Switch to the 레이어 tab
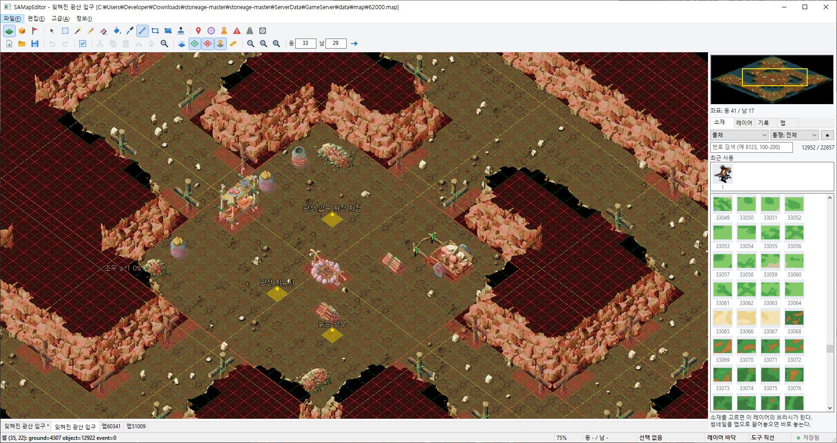837x443 pixels. coord(744,122)
